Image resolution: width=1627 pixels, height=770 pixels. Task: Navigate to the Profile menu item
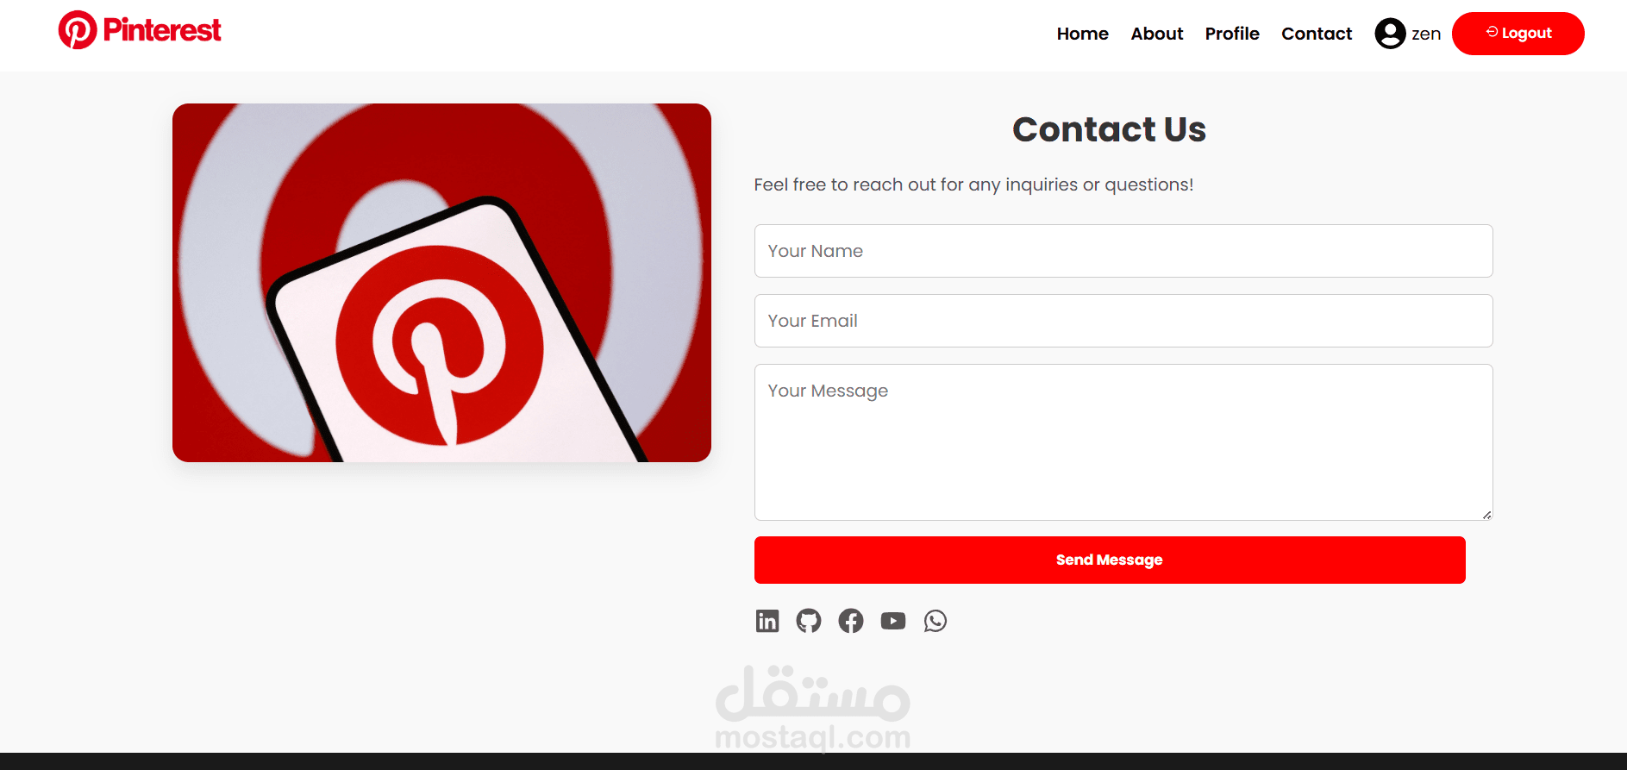pyautogui.click(x=1232, y=34)
